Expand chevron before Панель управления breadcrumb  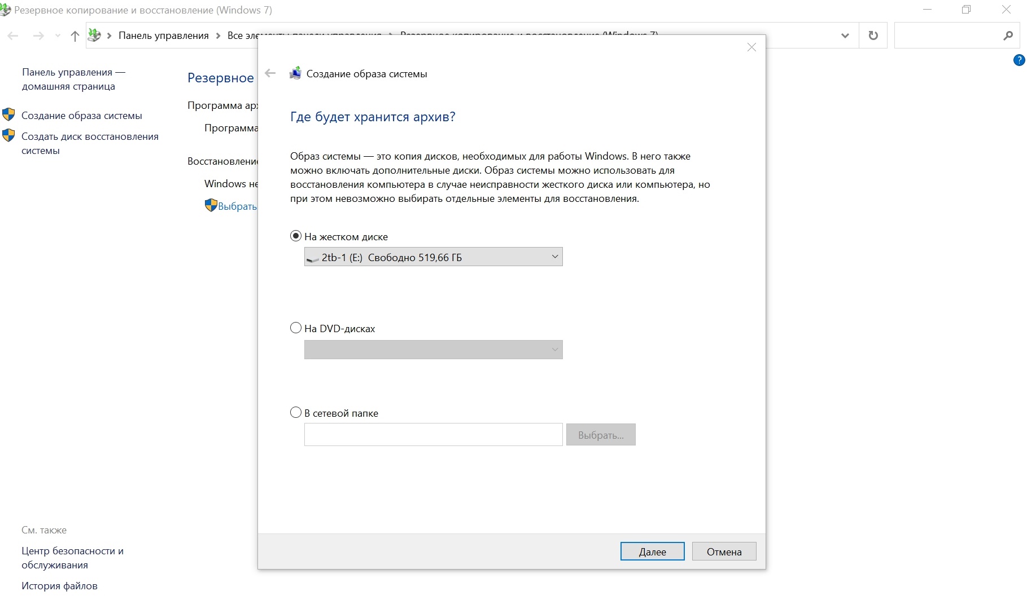pos(109,36)
